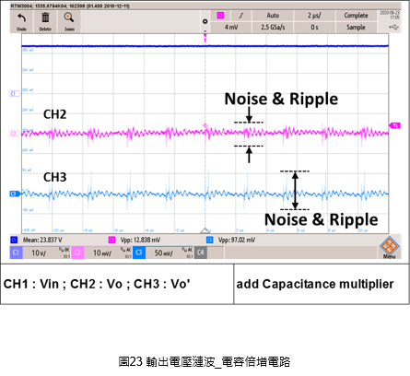Viewport: 410px width, 376px height.
Task: Enable the inactive C4 channel
Action: [x=200, y=253]
